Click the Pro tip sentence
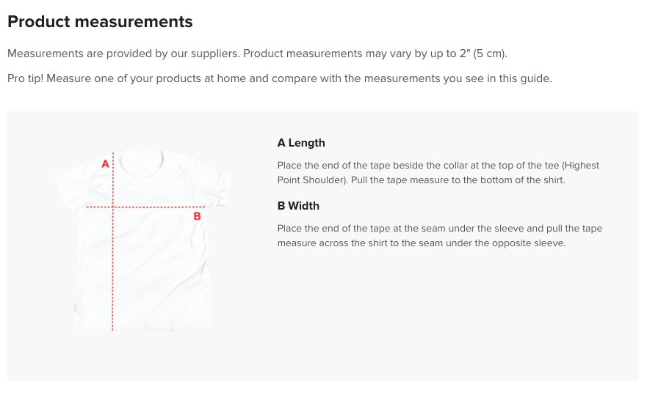This screenshot has height=395, width=647. click(279, 78)
